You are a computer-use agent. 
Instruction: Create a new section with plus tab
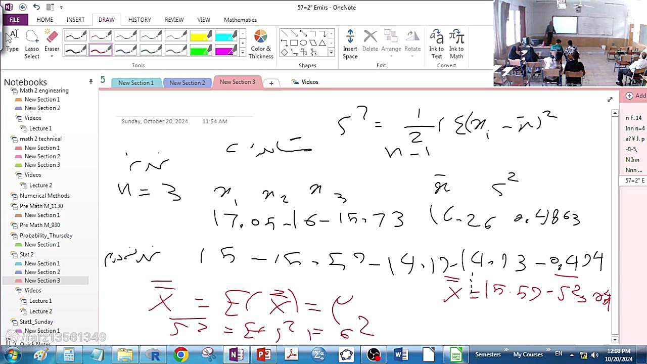[x=271, y=83]
